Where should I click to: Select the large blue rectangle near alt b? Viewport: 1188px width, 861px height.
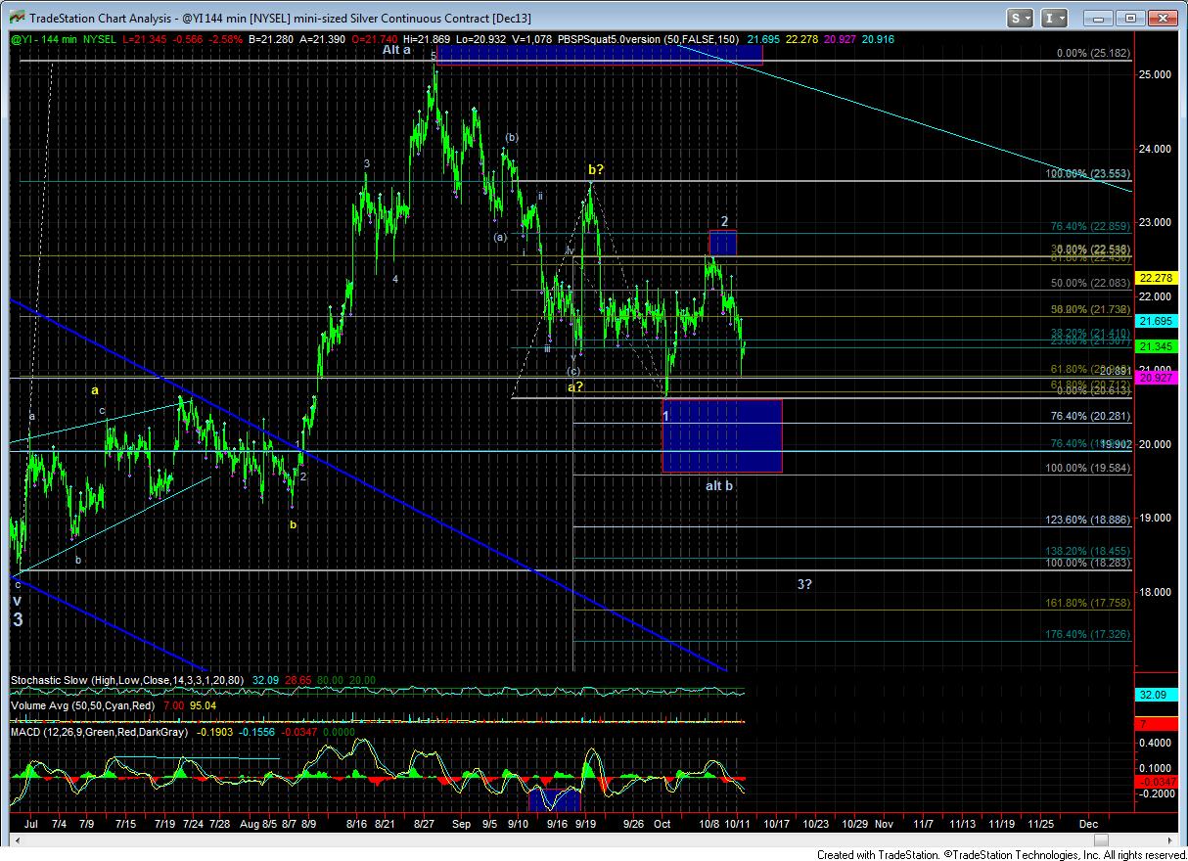coord(721,435)
